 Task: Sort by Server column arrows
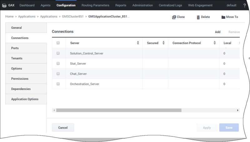click(x=138, y=43)
